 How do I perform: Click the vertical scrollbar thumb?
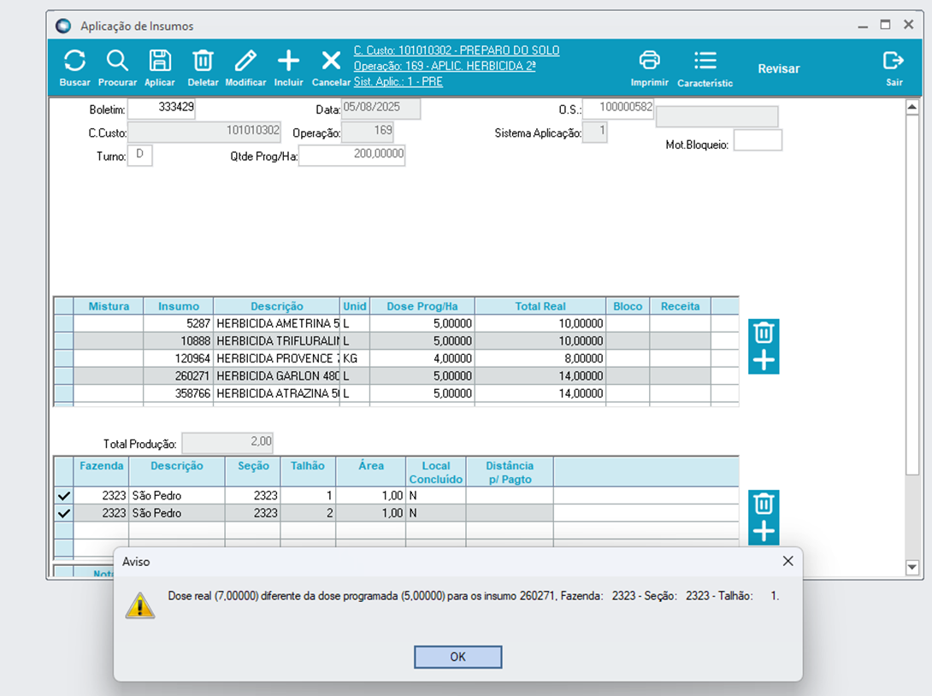click(912, 294)
